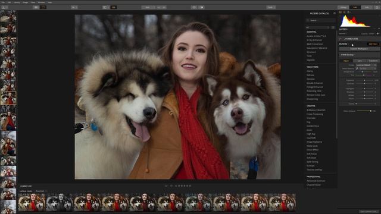
Task: Adjust the Exposure slider
Action: click(x=364, y=80)
